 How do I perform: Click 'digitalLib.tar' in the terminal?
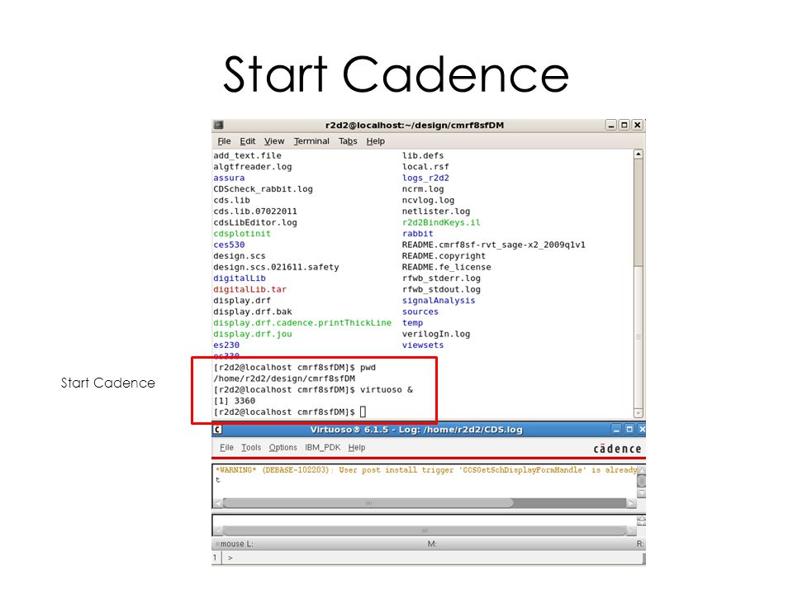pyautogui.click(x=249, y=289)
